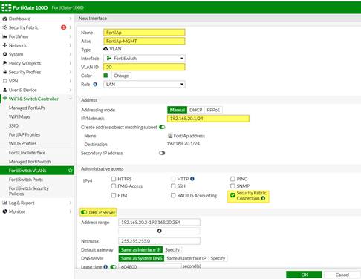
Task: Click the User & Device person icon
Action: 4,90
